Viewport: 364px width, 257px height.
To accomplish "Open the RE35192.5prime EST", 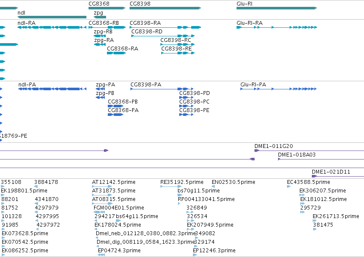I will click(171, 186).
